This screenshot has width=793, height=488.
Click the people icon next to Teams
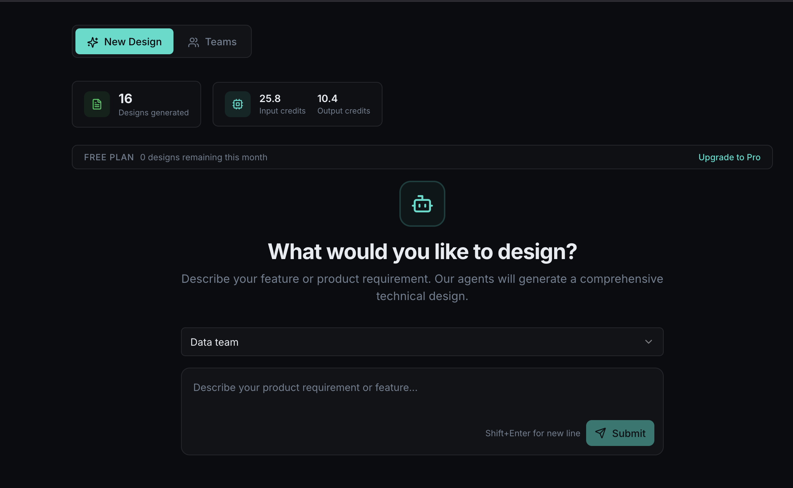pos(194,42)
